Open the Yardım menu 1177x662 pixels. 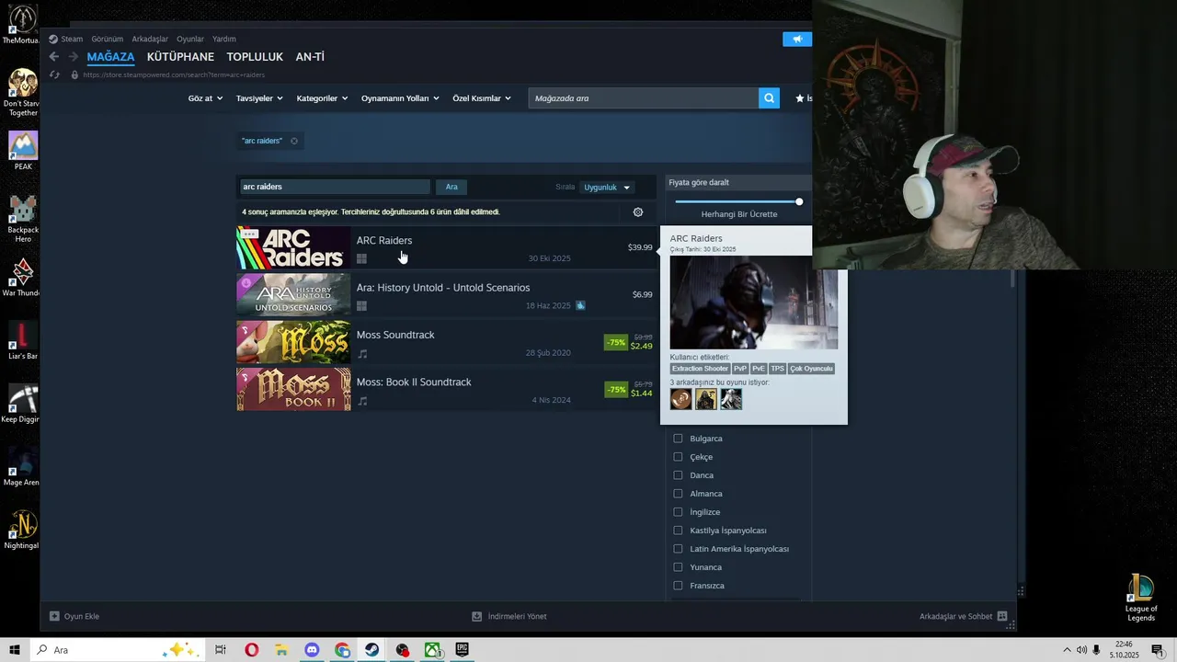(224, 39)
